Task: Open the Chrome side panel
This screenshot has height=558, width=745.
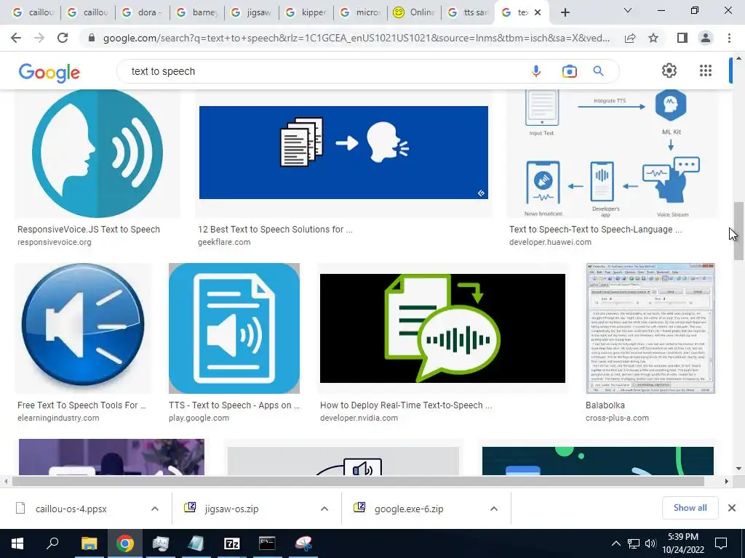Action: click(682, 38)
